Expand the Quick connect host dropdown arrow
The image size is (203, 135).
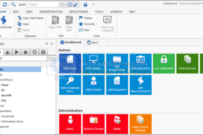click(61, 4)
